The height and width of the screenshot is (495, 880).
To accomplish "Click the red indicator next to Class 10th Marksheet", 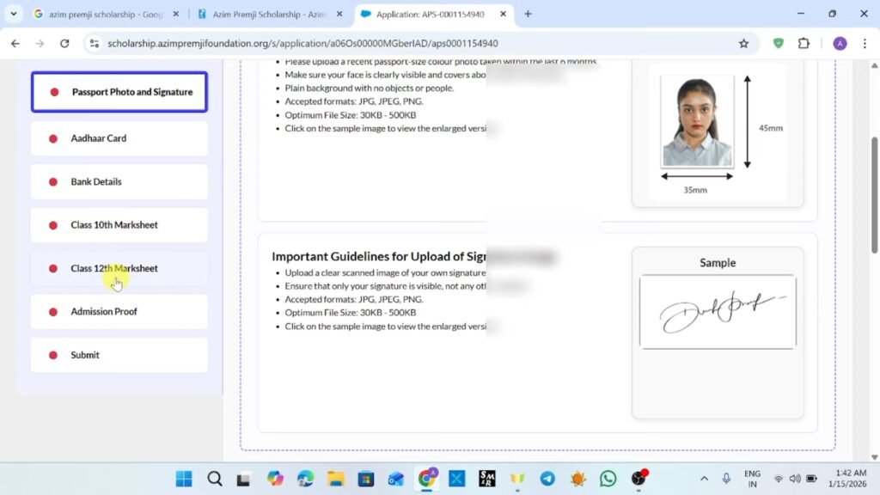I will tap(56, 224).
